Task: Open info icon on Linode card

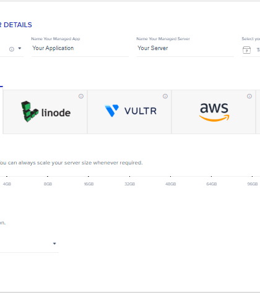Action: [x=81, y=96]
